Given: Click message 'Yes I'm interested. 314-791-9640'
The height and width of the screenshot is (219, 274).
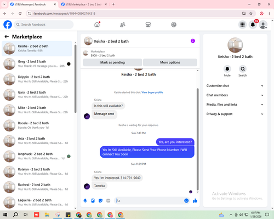Looking at the screenshot, I should pos(117,178).
